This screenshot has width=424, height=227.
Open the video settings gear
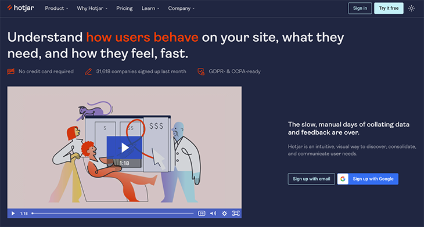(224, 214)
